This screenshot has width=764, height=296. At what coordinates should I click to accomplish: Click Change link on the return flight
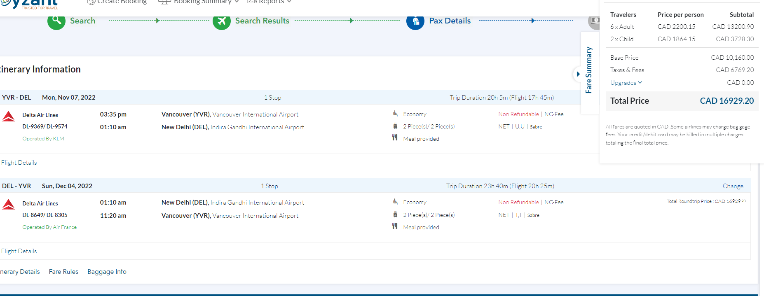pyautogui.click(x=733, y=186)
